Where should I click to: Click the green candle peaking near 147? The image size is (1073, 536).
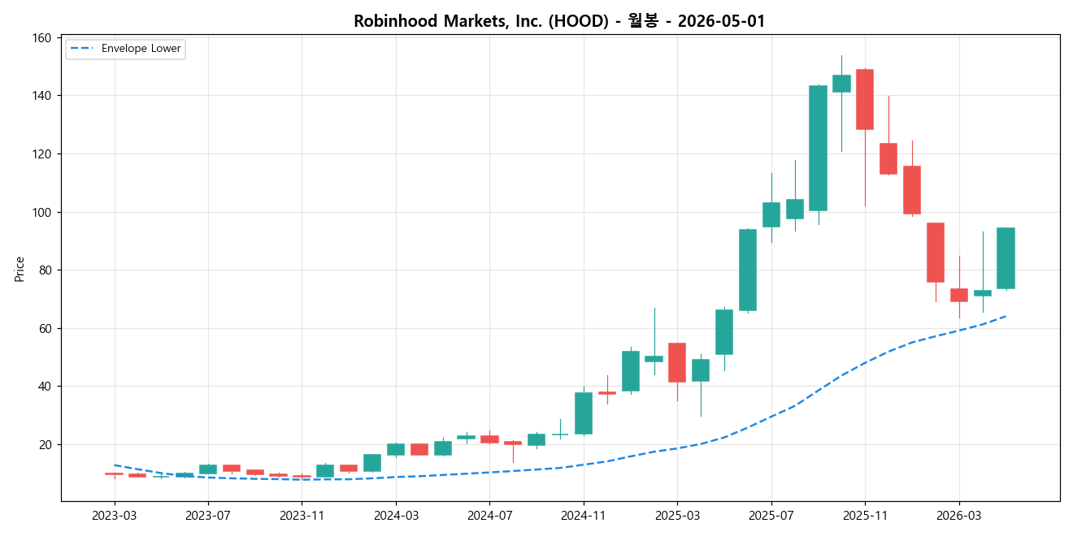[x=841, y=84]
